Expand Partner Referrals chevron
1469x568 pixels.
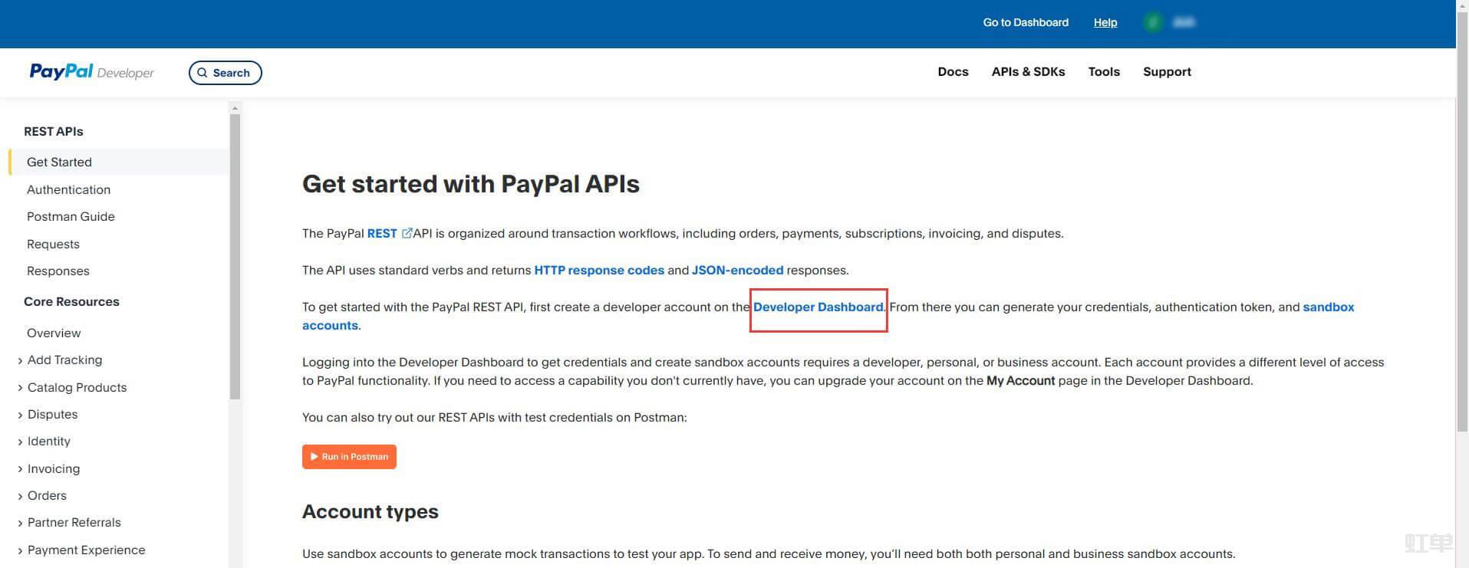click(20, 523)
